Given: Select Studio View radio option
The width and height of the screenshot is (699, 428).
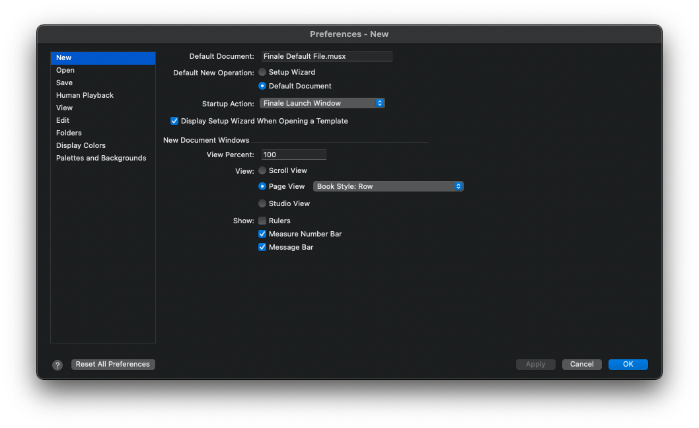Looking at the screenshot, I should click(x=262, y=203).
